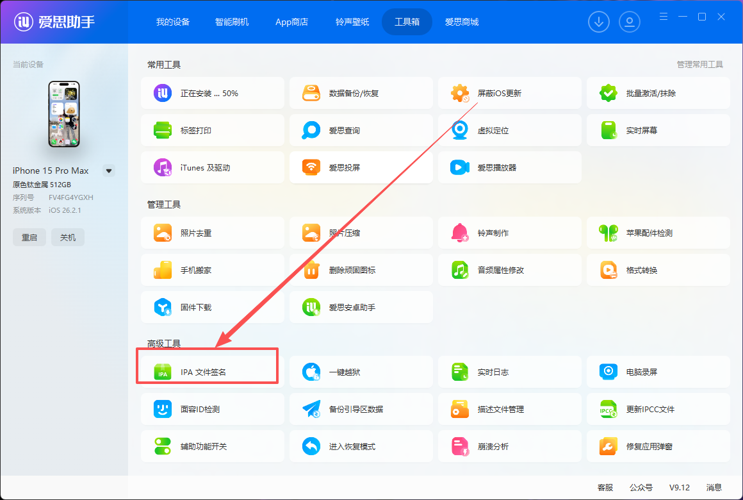
Task: Open 消息 in the bottom bar
Action: 714,487
